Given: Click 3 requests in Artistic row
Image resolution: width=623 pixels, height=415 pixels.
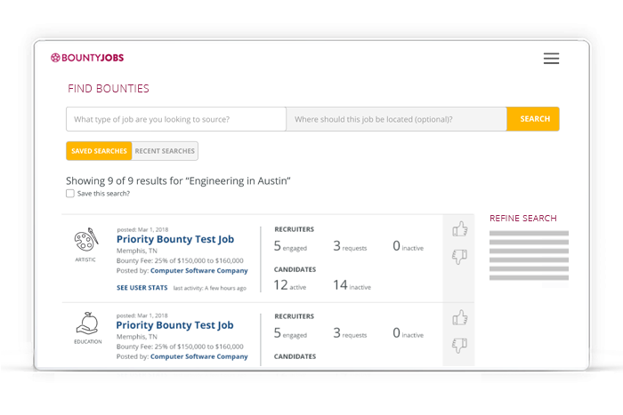Looking at the screenshot, I should [x=350, y=246].
